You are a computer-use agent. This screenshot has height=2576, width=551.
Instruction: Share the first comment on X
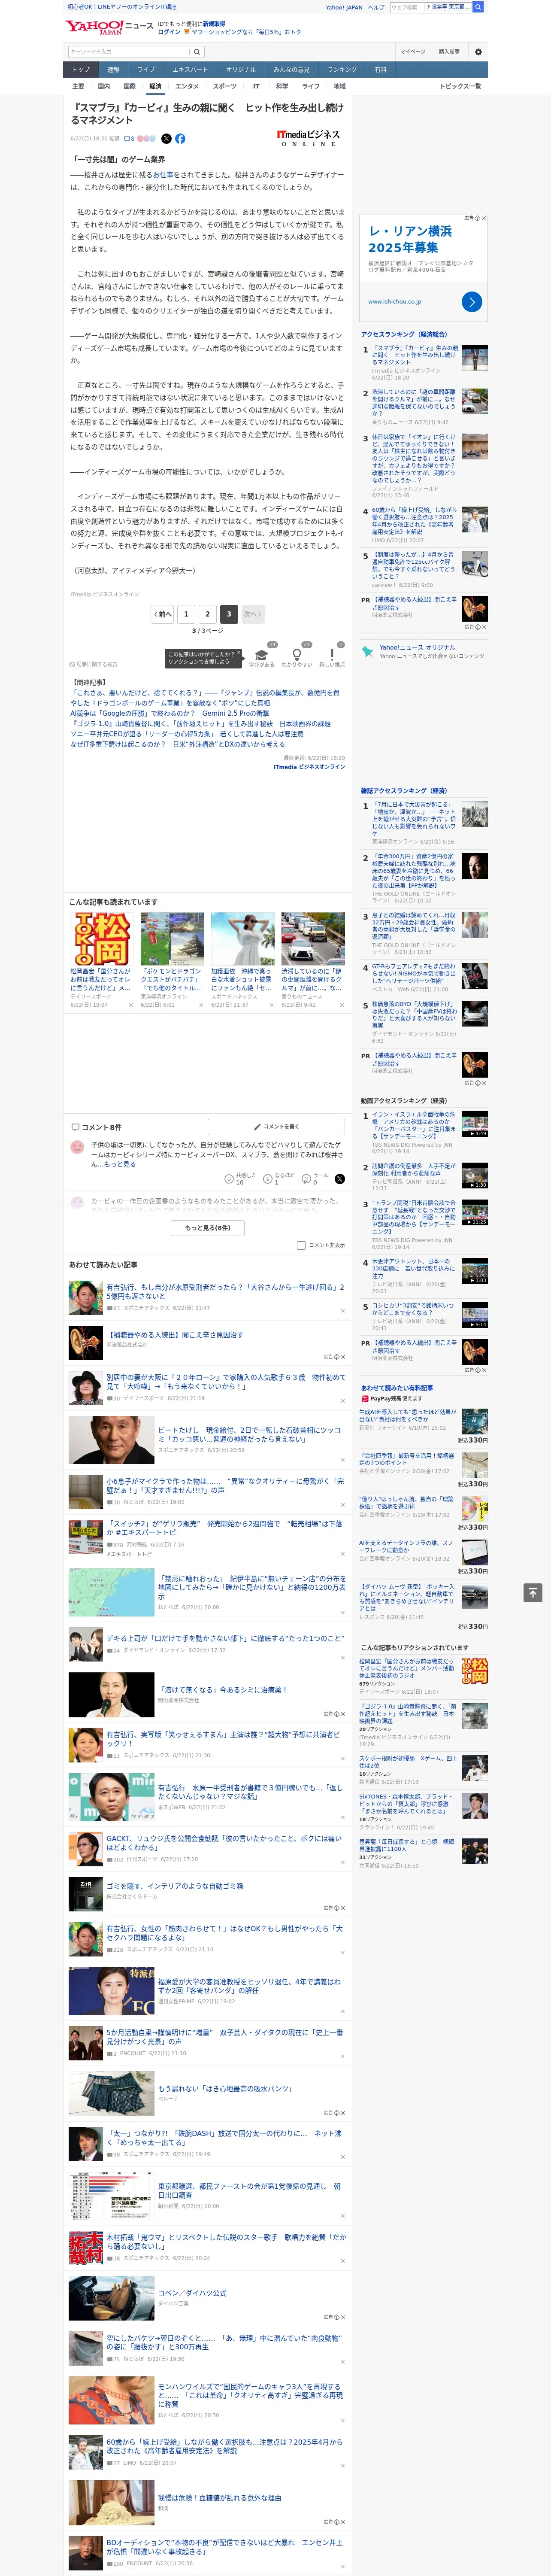tap(339, 1179)
